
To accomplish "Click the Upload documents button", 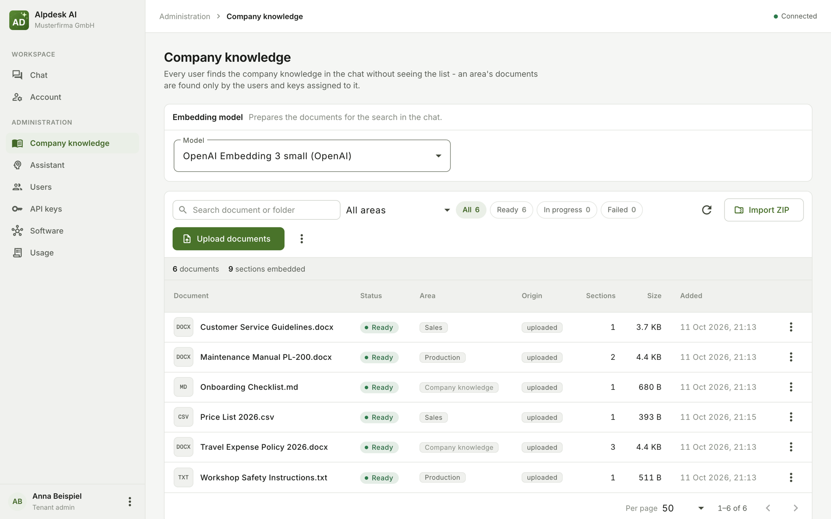I will coord(228,239).
